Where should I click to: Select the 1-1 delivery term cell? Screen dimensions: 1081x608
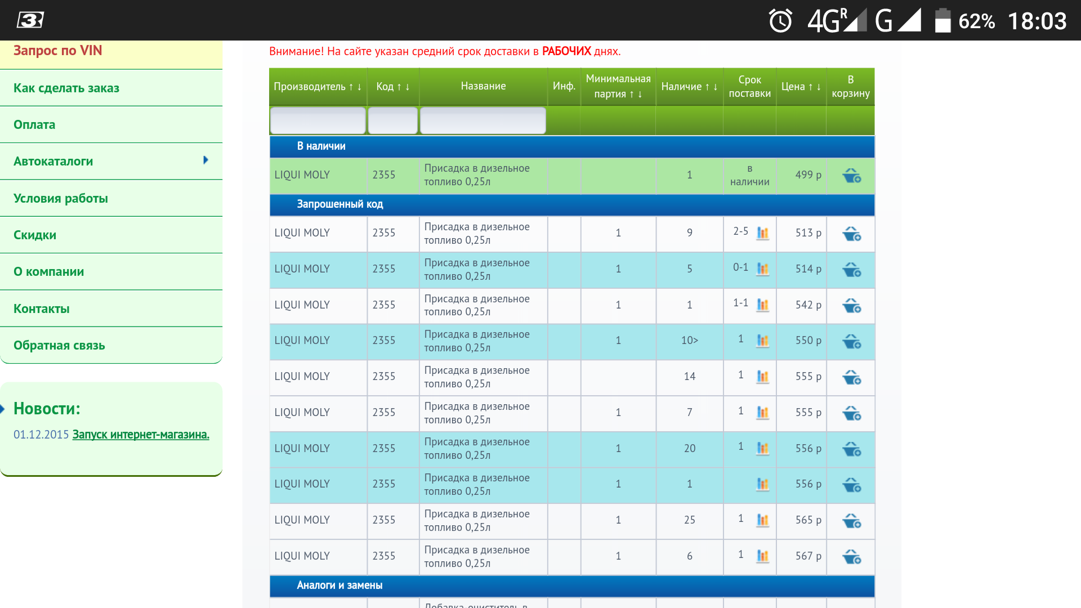pos(740,303)
